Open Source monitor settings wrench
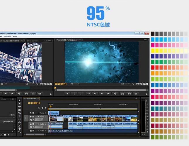This screenshot has height=146, width=189. [x=37, y=84]
